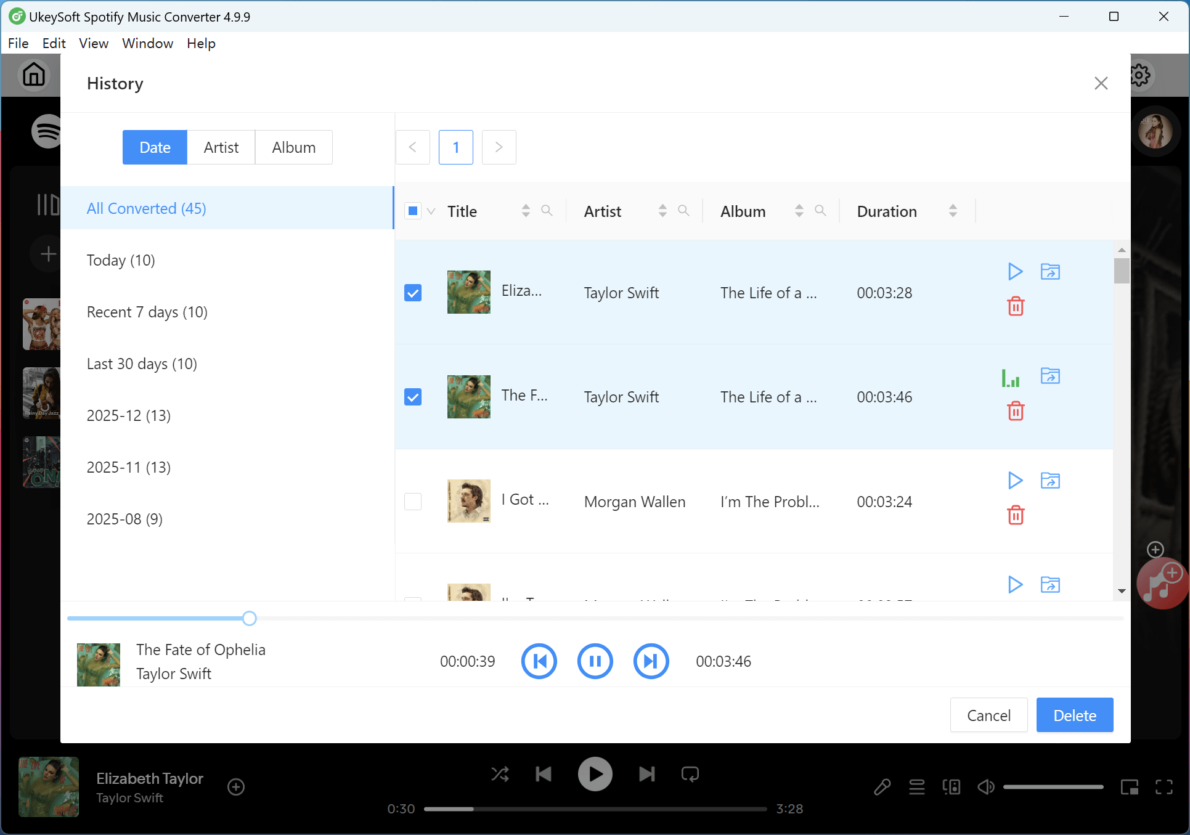Screen dimensions: 1190x835
Task: Click the Cancel button
Action: [988, 715]
